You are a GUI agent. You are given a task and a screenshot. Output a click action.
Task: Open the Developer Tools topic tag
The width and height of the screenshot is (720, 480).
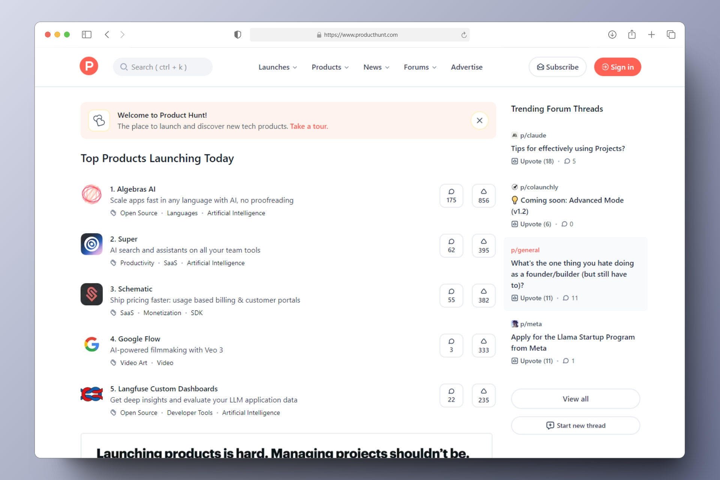(190, 412)
